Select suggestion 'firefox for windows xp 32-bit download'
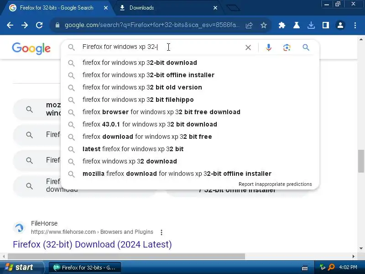 point(190,63)
